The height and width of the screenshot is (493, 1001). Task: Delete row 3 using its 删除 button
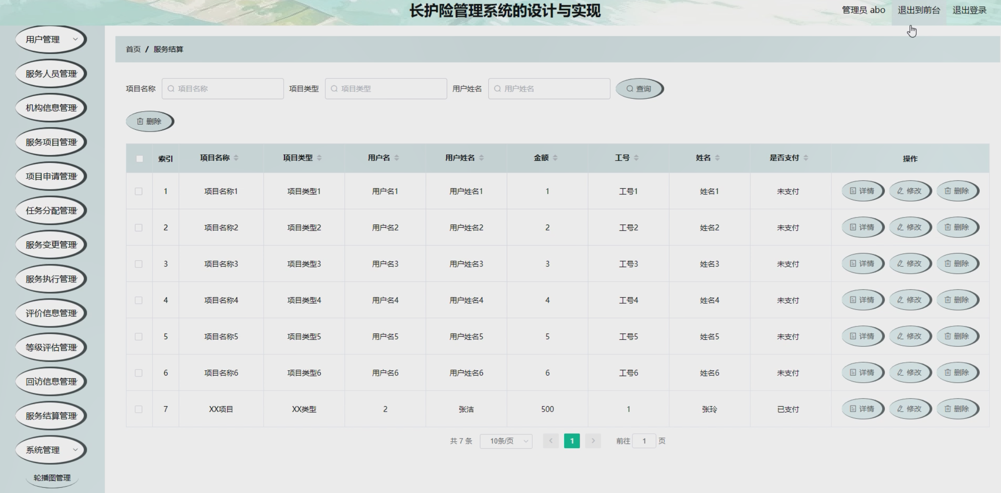[x=957, y=264]
